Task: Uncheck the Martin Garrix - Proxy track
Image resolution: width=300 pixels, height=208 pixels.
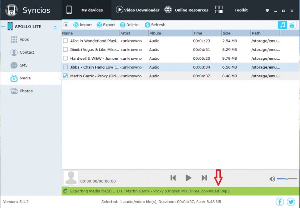Action: pyautogui.click(x=66, y=76)
